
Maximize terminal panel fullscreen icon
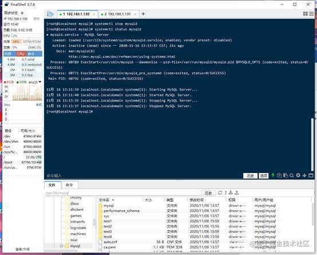point(311,175)
